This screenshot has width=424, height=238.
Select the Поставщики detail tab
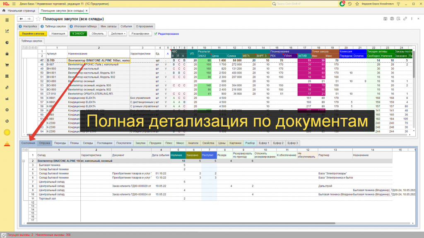click(x=104, y=143)
